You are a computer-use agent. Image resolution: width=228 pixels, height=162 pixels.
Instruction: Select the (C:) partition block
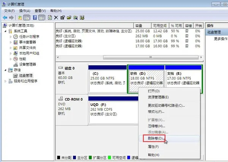pos(108,79)
